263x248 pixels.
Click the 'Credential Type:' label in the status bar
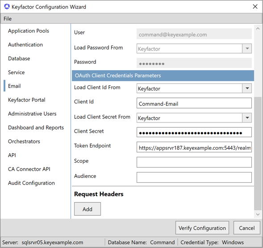click(200, 242)
